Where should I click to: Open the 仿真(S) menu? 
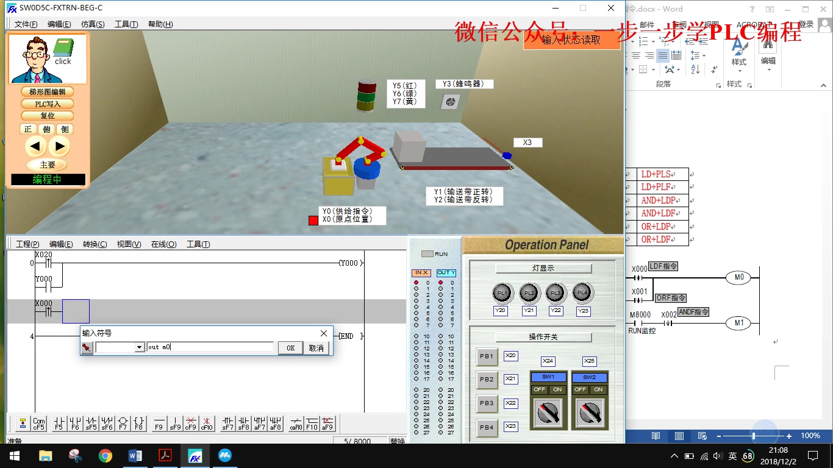(93, 24)
